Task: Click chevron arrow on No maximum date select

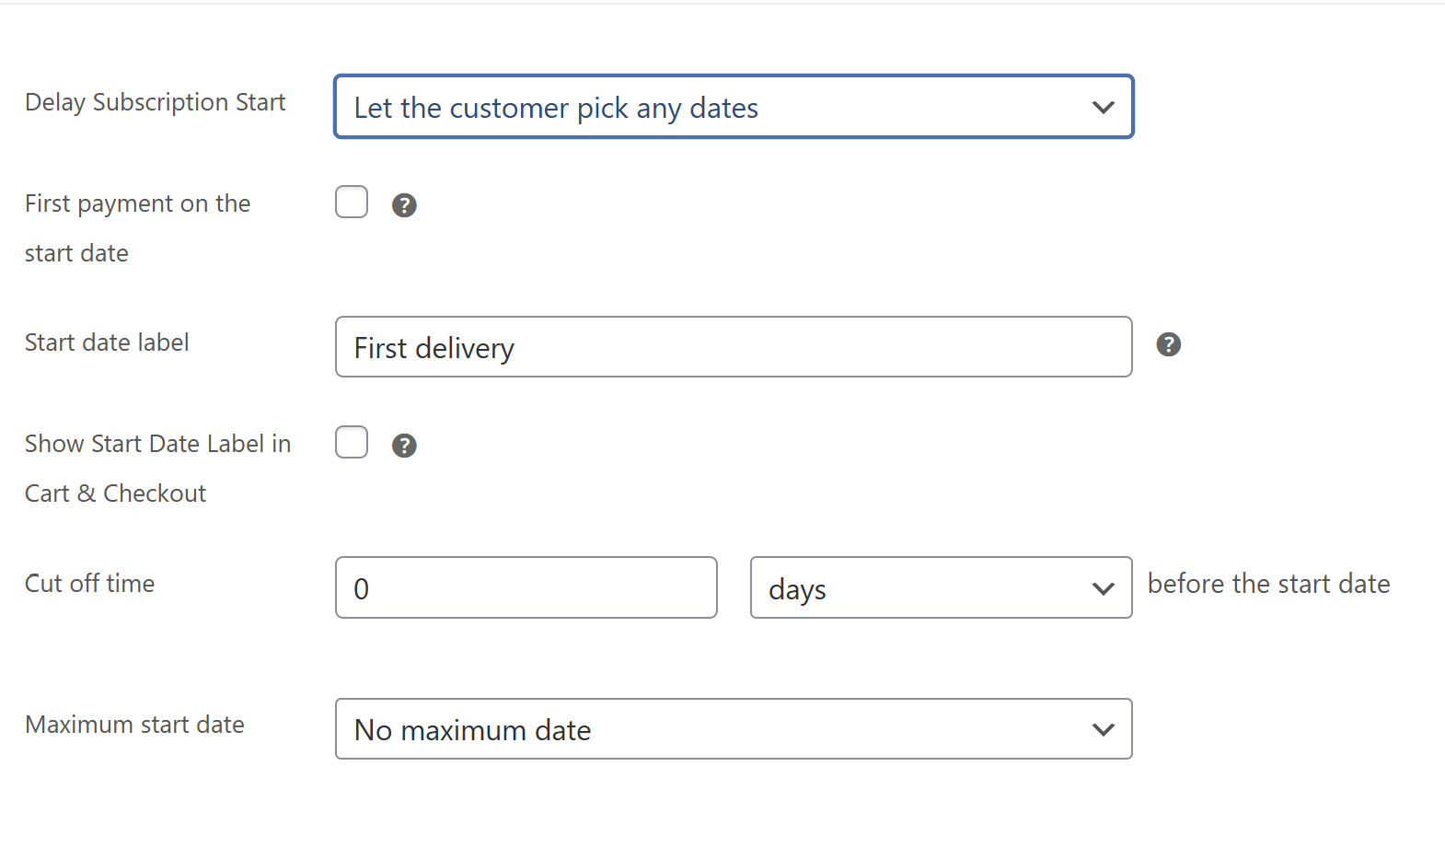Action: coord(1103,730)
